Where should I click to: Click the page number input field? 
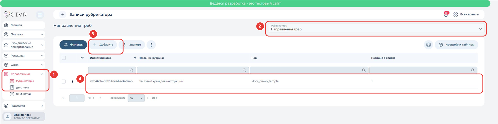(77, 98)
